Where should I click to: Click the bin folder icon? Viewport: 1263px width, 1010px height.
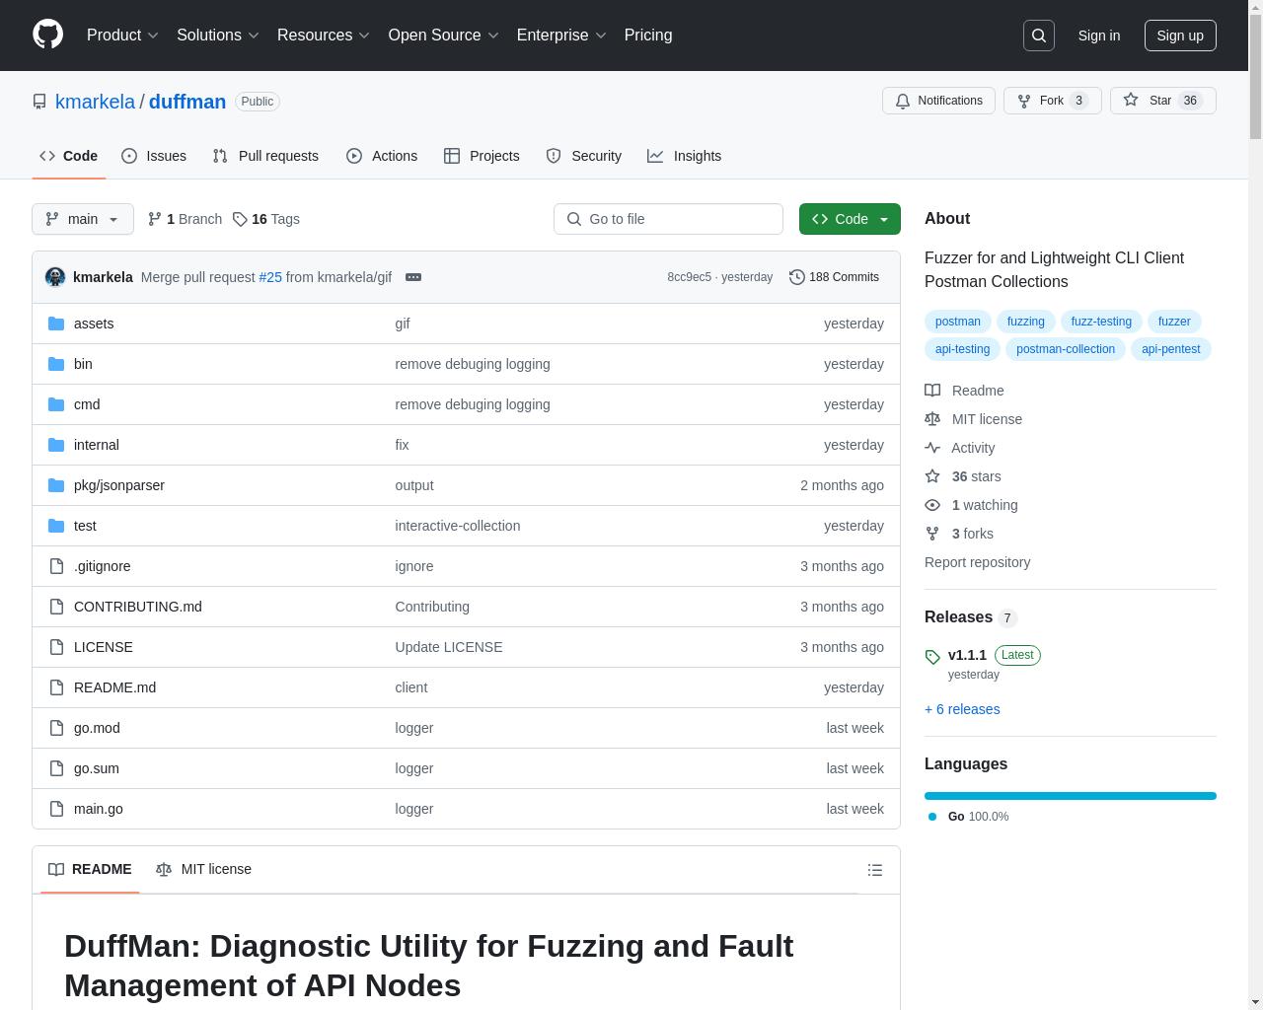(x=56, y=364)
